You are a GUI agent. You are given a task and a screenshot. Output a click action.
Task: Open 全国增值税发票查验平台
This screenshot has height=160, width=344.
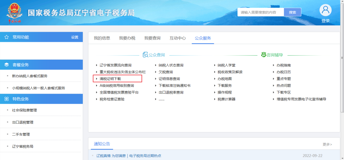coord(119,92)
